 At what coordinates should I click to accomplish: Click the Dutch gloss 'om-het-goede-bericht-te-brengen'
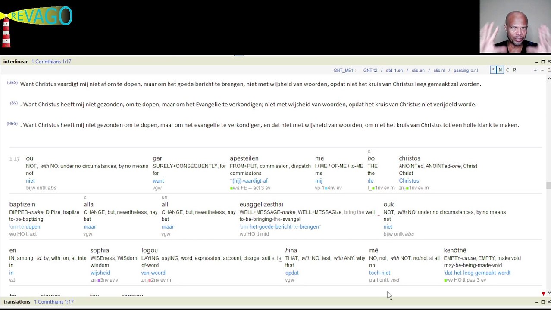click(279, 227)
